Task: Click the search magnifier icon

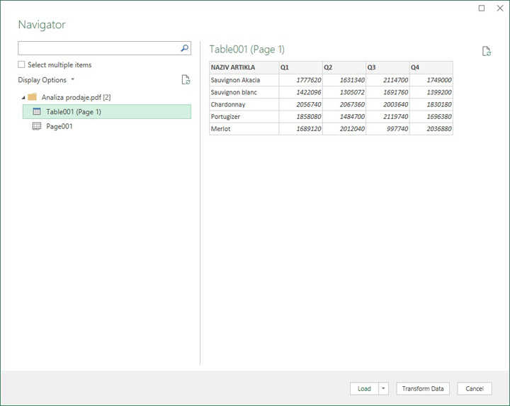Action: 184,48
